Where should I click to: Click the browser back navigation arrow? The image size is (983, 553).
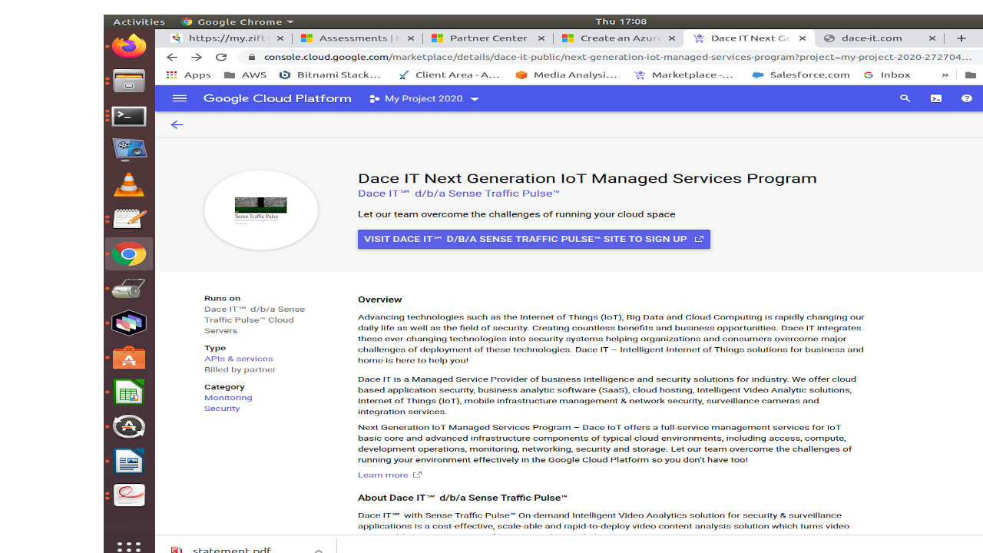172,57
